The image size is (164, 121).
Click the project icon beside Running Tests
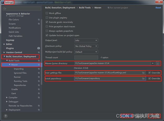tap(39, 81)
